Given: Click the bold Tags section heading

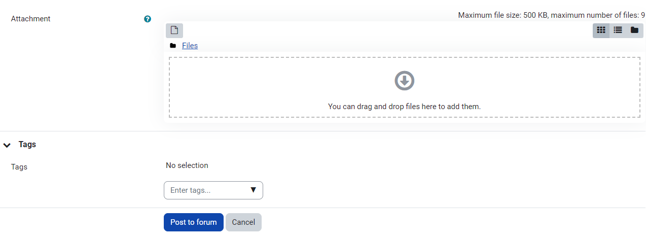Looking at the screenshot, I should (27, 144).
